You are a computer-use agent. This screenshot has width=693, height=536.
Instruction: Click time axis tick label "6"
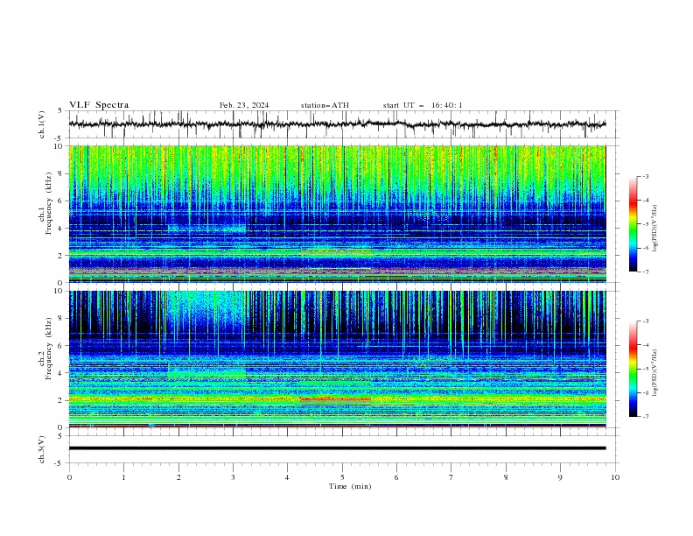tap(397, 477)
